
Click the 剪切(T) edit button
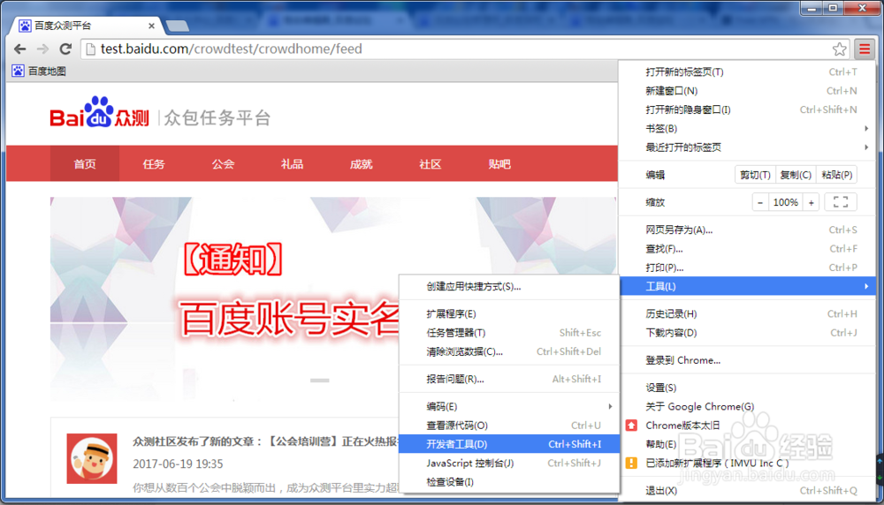(755, 175)
